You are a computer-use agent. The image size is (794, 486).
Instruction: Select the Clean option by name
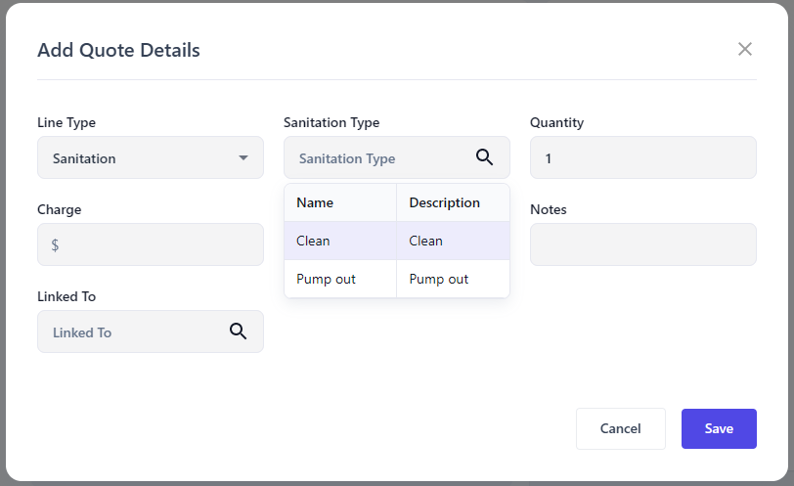coord(314,241)
